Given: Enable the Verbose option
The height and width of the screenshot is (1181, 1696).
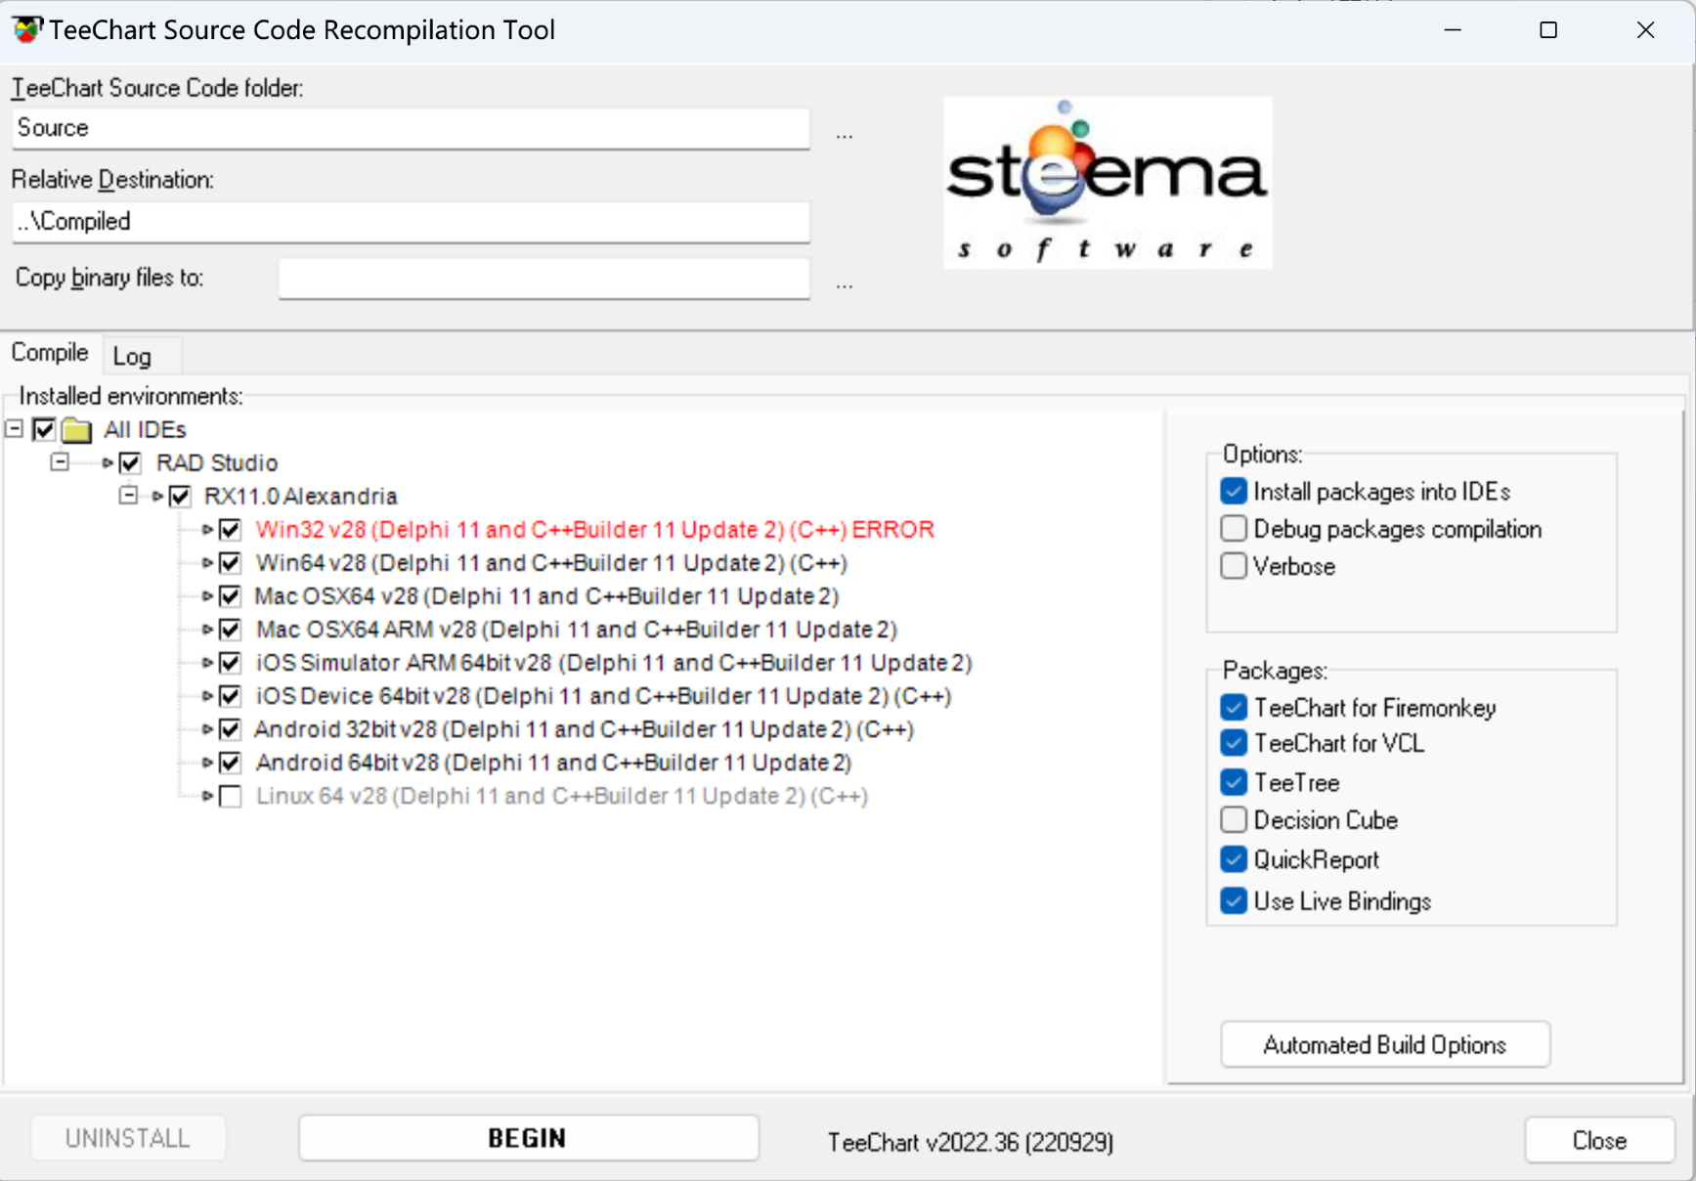Looking at the screenshot, I should click(1234, 566).
